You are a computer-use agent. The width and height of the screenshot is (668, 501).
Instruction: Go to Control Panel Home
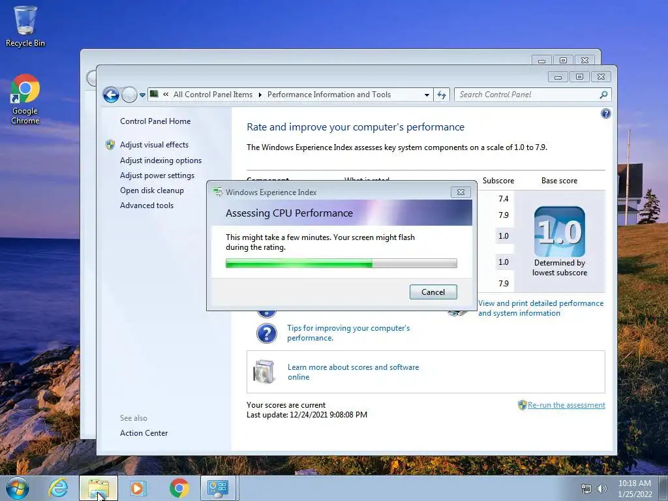(155, 121)
